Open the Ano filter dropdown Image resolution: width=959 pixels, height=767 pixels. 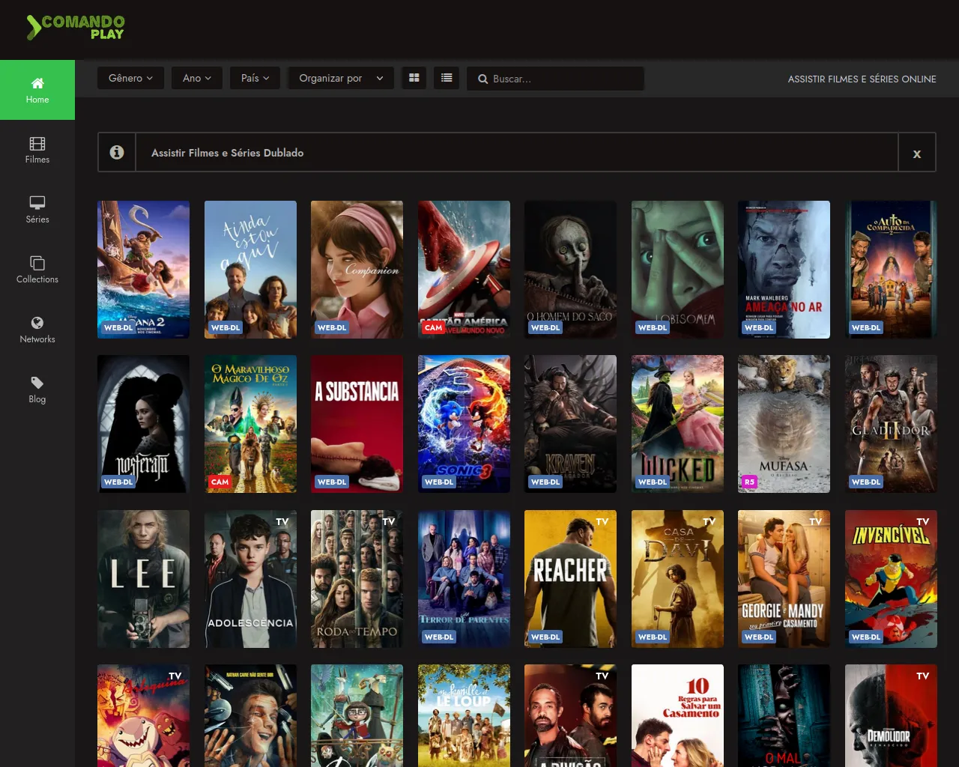(x=197, y=78)
